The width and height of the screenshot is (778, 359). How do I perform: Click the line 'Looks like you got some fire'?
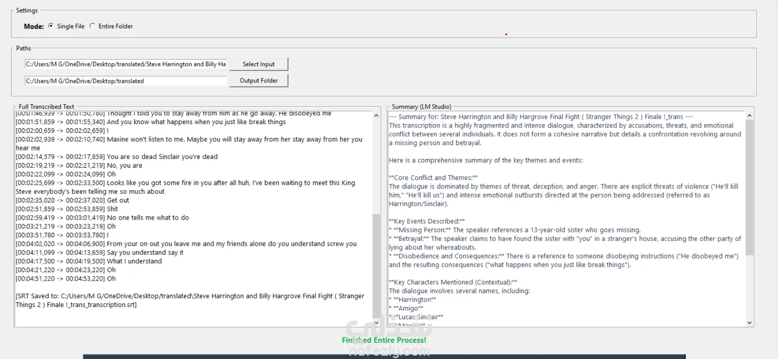(185, 187)
